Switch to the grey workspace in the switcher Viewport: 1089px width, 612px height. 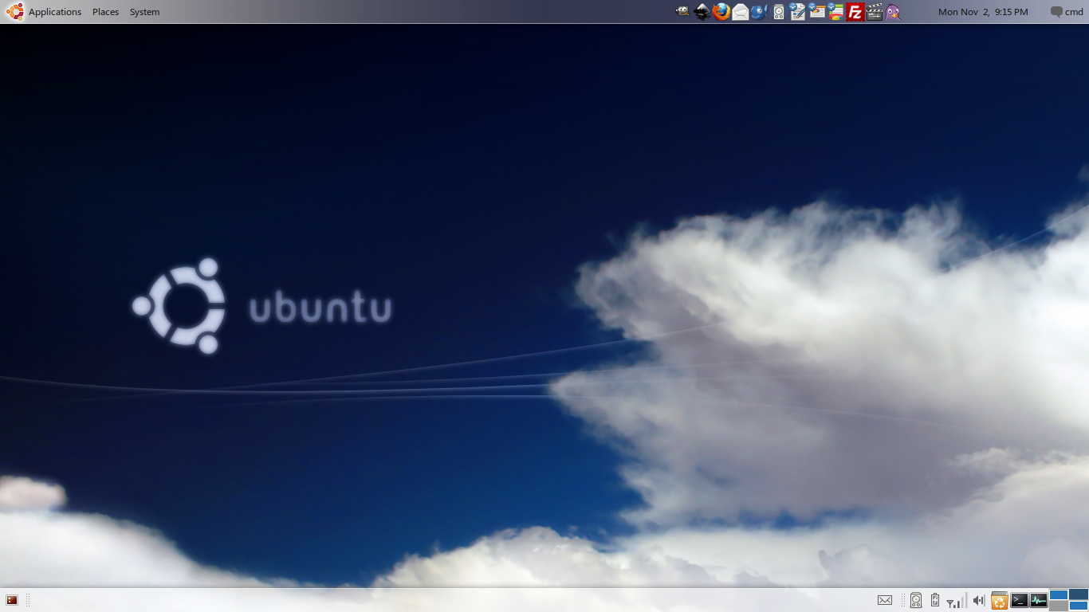coord(1059,606)
